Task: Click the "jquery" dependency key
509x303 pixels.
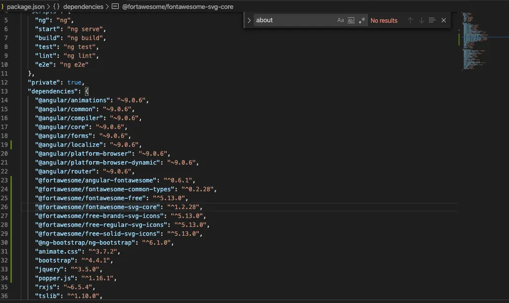Action: tap(49, 269)
